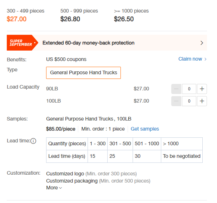217x203 pixels.
Task: Click the Super September badge
Action: click(22, 43)
